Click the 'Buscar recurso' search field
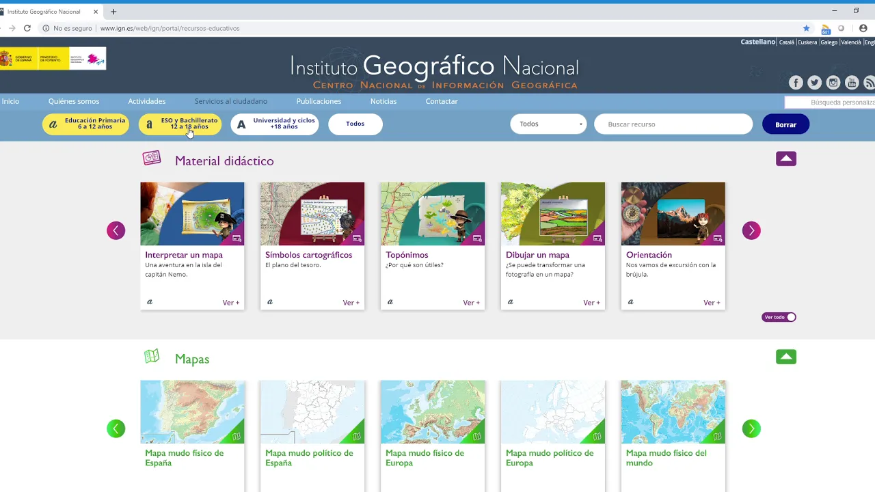Screen dimensions: 875x492 [673, 124]
